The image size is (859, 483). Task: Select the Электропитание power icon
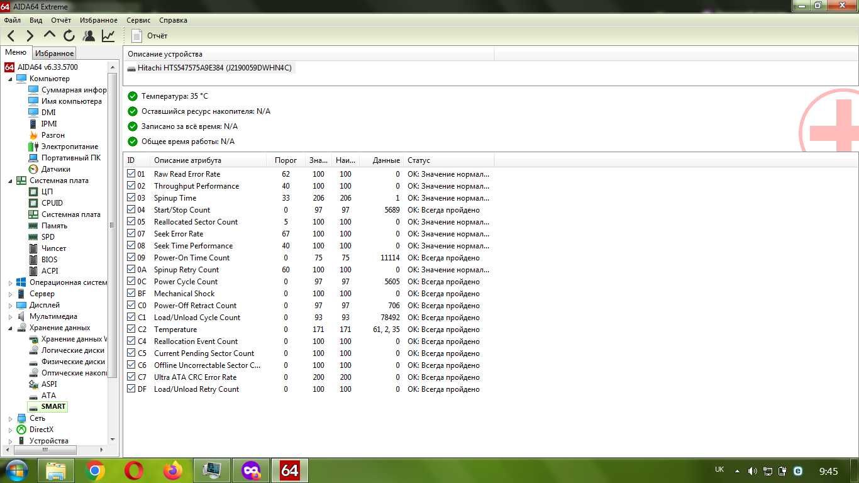coord(33,147)
